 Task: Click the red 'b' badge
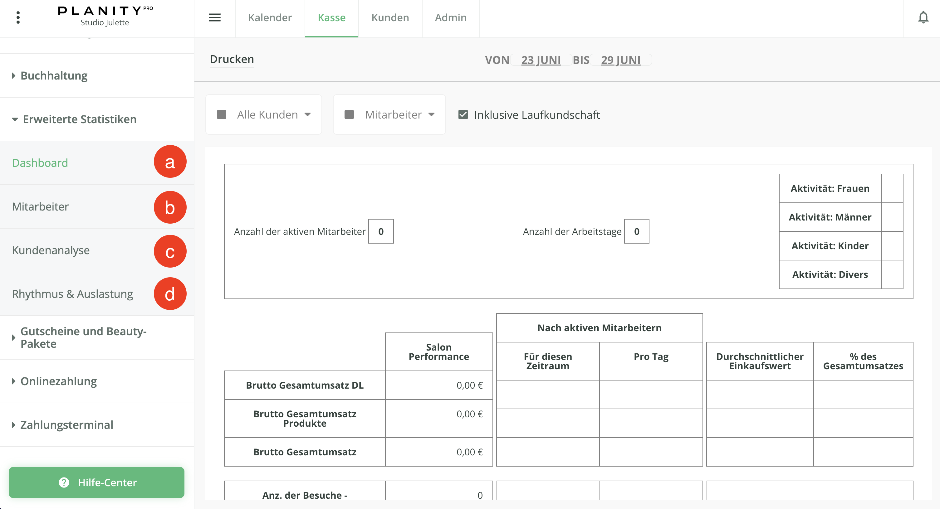tap(170, 207)
